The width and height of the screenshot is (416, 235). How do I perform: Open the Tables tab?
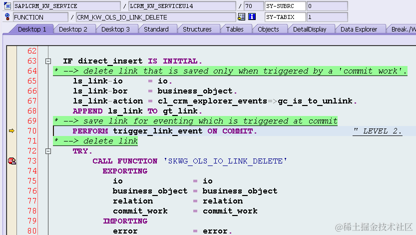[x=235, y=29]
